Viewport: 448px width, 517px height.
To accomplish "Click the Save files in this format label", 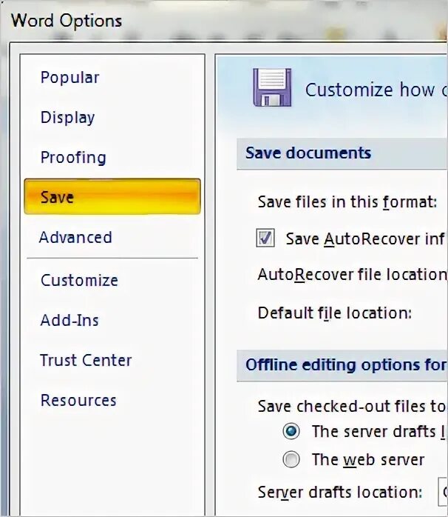I will [x=347, y=201].
